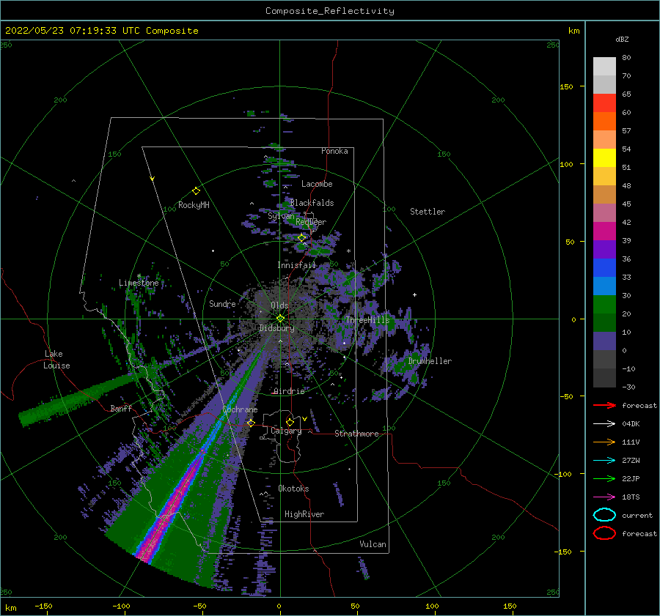Click the Sylvan label on the map
This screenshot has height=616, width=660.
coord(281,217)
